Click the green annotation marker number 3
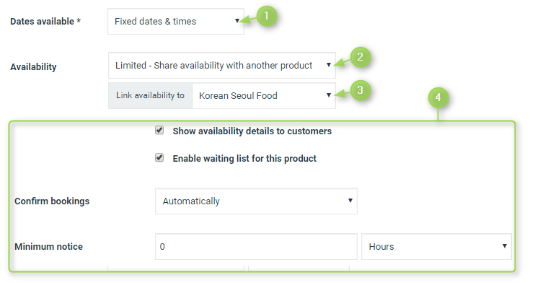This screenshot has height=283, width=548. coord(360,90)
